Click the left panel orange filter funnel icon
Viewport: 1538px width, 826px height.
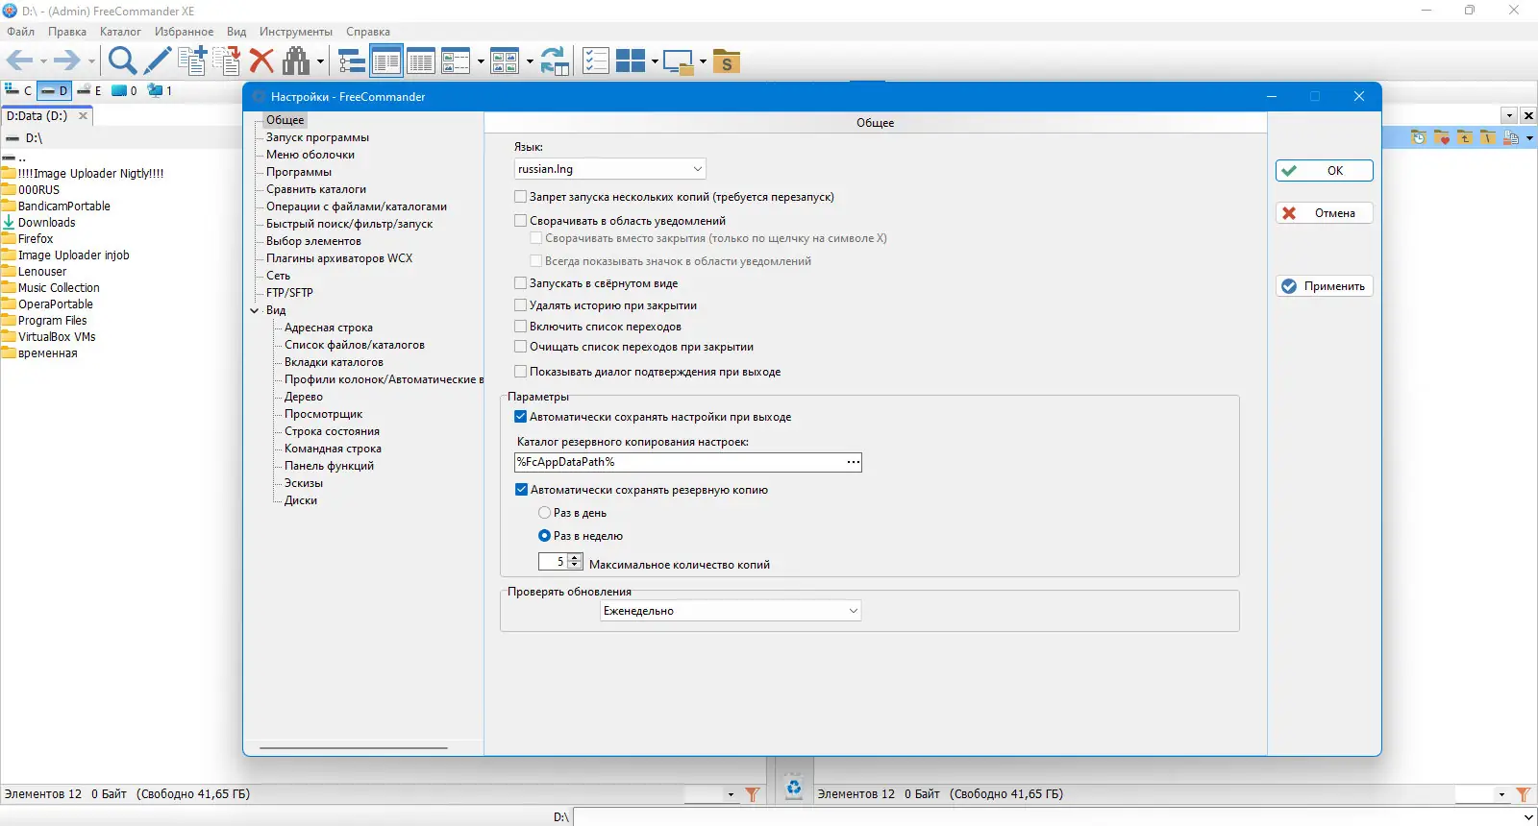(x=753, y=794)
